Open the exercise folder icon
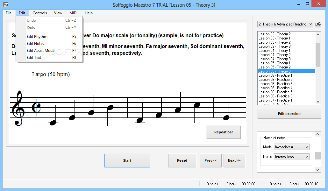 pyautogui.click(x=318, y=24)
